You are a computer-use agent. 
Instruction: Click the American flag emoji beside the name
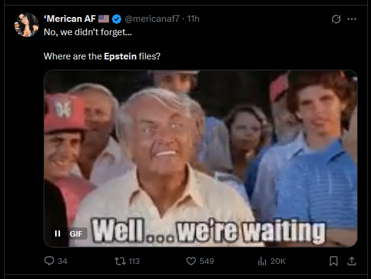click(x=104, y=19)
